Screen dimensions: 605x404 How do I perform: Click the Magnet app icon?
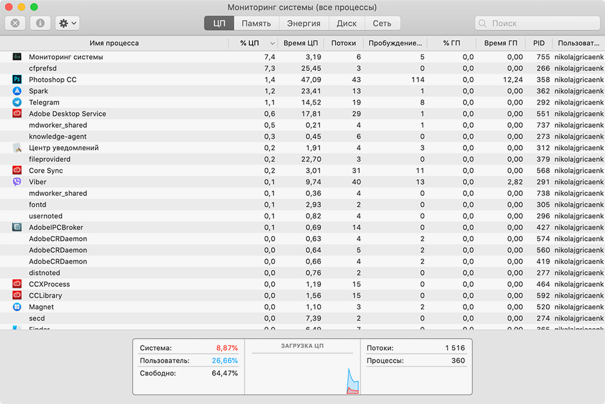(17, 306)
